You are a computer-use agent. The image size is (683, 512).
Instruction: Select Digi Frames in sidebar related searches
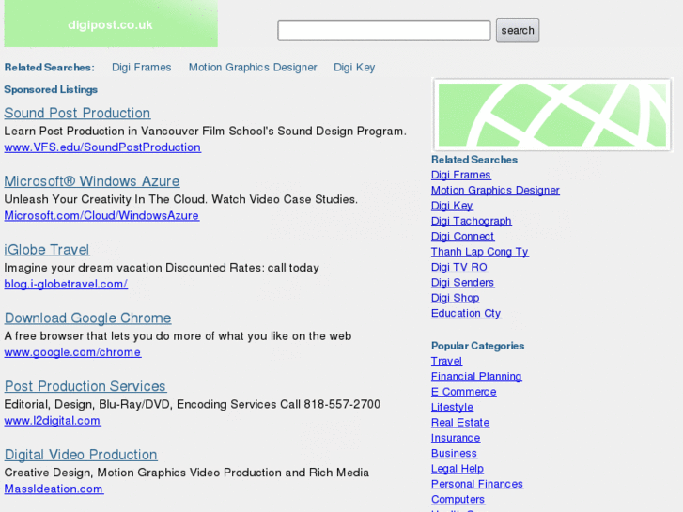[461, 175]
